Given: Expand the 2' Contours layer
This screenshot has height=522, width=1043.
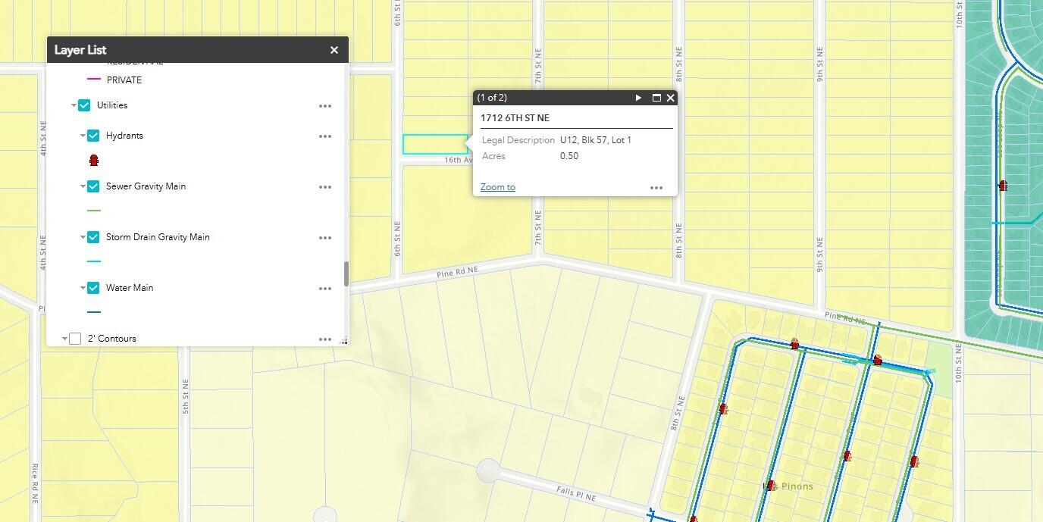Looking at the screenshot, I should point(64,339).
